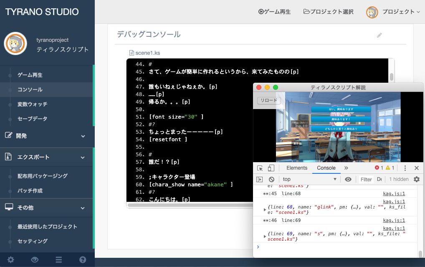Screen dimensions: 425x267
Task: Click the リロード button in game window
Action: pos(269,100)
